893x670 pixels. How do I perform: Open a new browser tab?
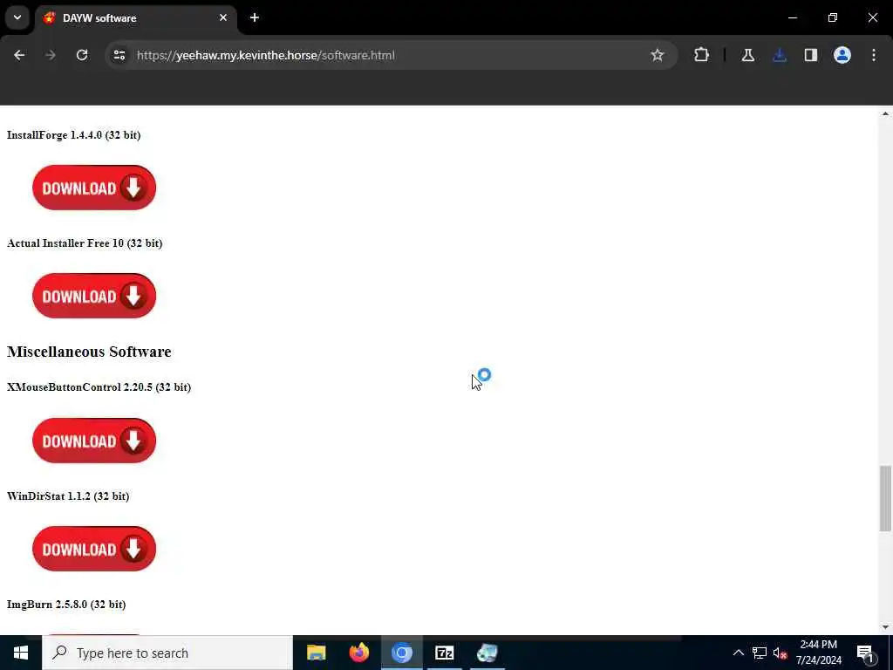coord(255,17)
